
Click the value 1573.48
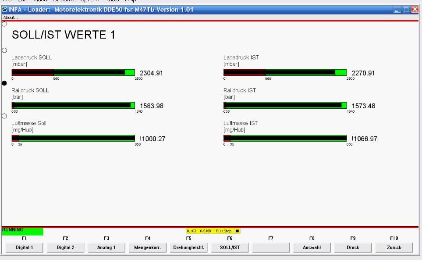(x=363, y=106)
